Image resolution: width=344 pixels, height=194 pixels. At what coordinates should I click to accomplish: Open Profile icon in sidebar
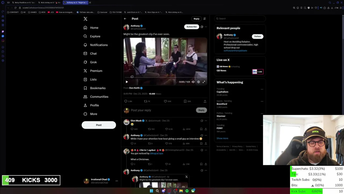85,105
